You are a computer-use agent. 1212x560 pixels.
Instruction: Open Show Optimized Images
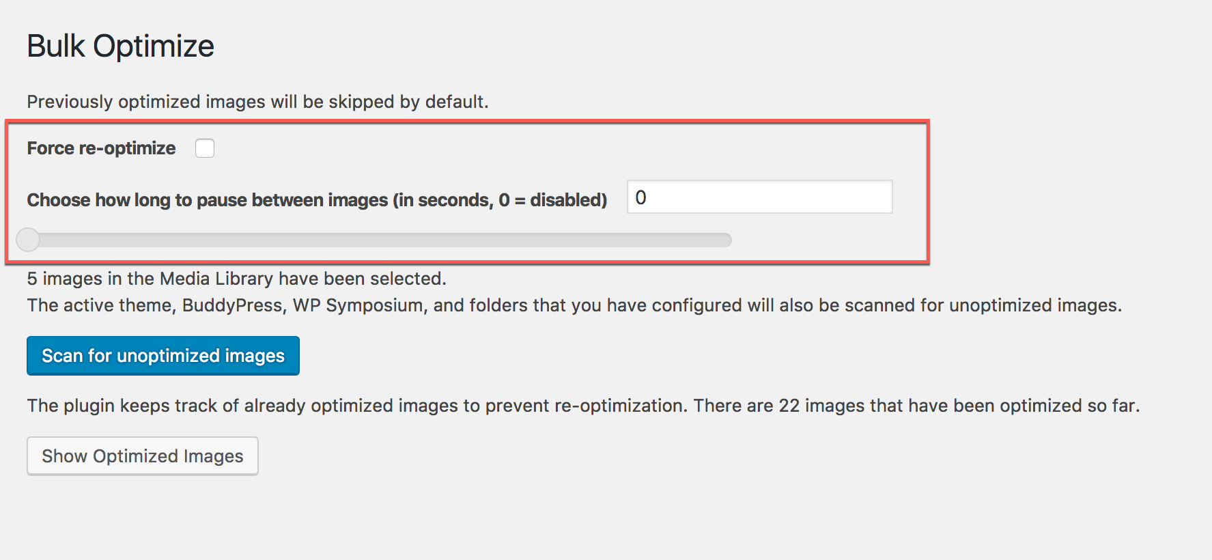142,456
